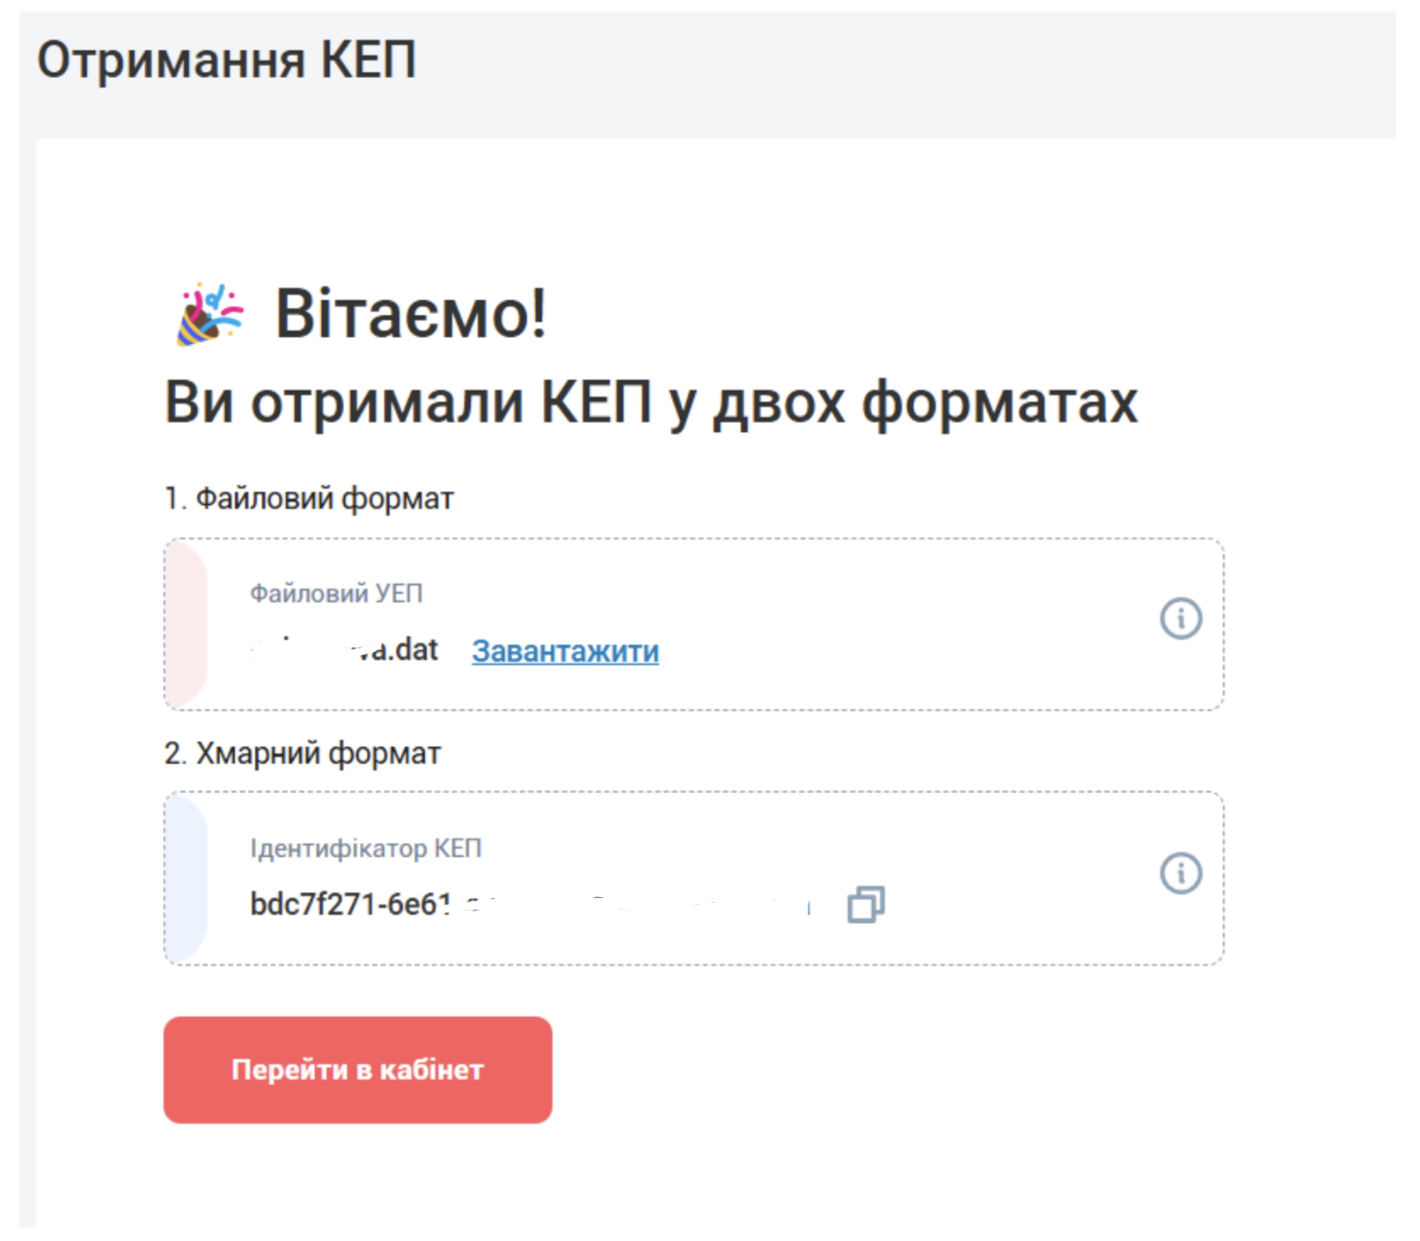Image resolution: width=1420 pixels, height=1241 pixels.
Task: Click the pink stripe on file card
Action: pyautogui.click(x=185, y=624)
